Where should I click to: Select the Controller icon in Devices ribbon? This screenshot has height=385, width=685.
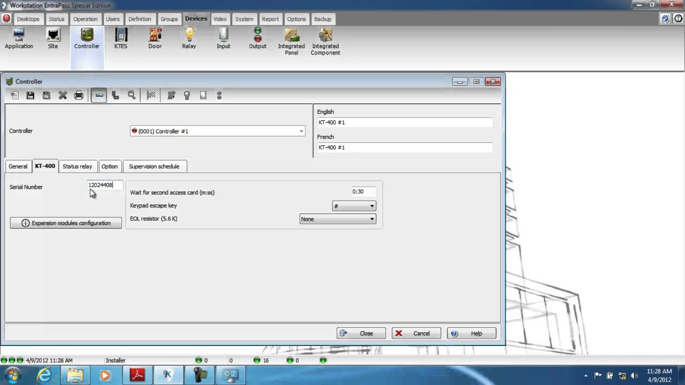click(87, 38)
